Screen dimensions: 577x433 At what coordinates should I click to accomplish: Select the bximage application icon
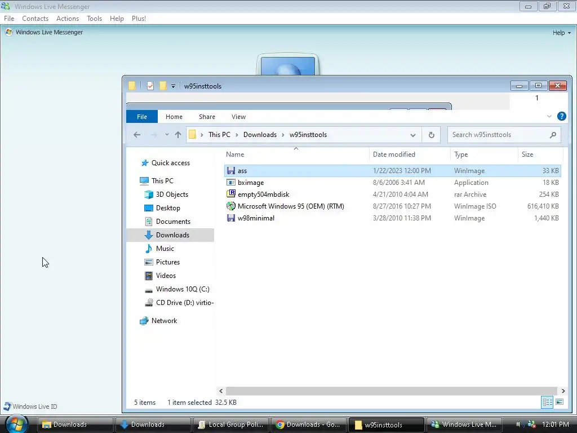pyautogui.click(x=230, y=182)
